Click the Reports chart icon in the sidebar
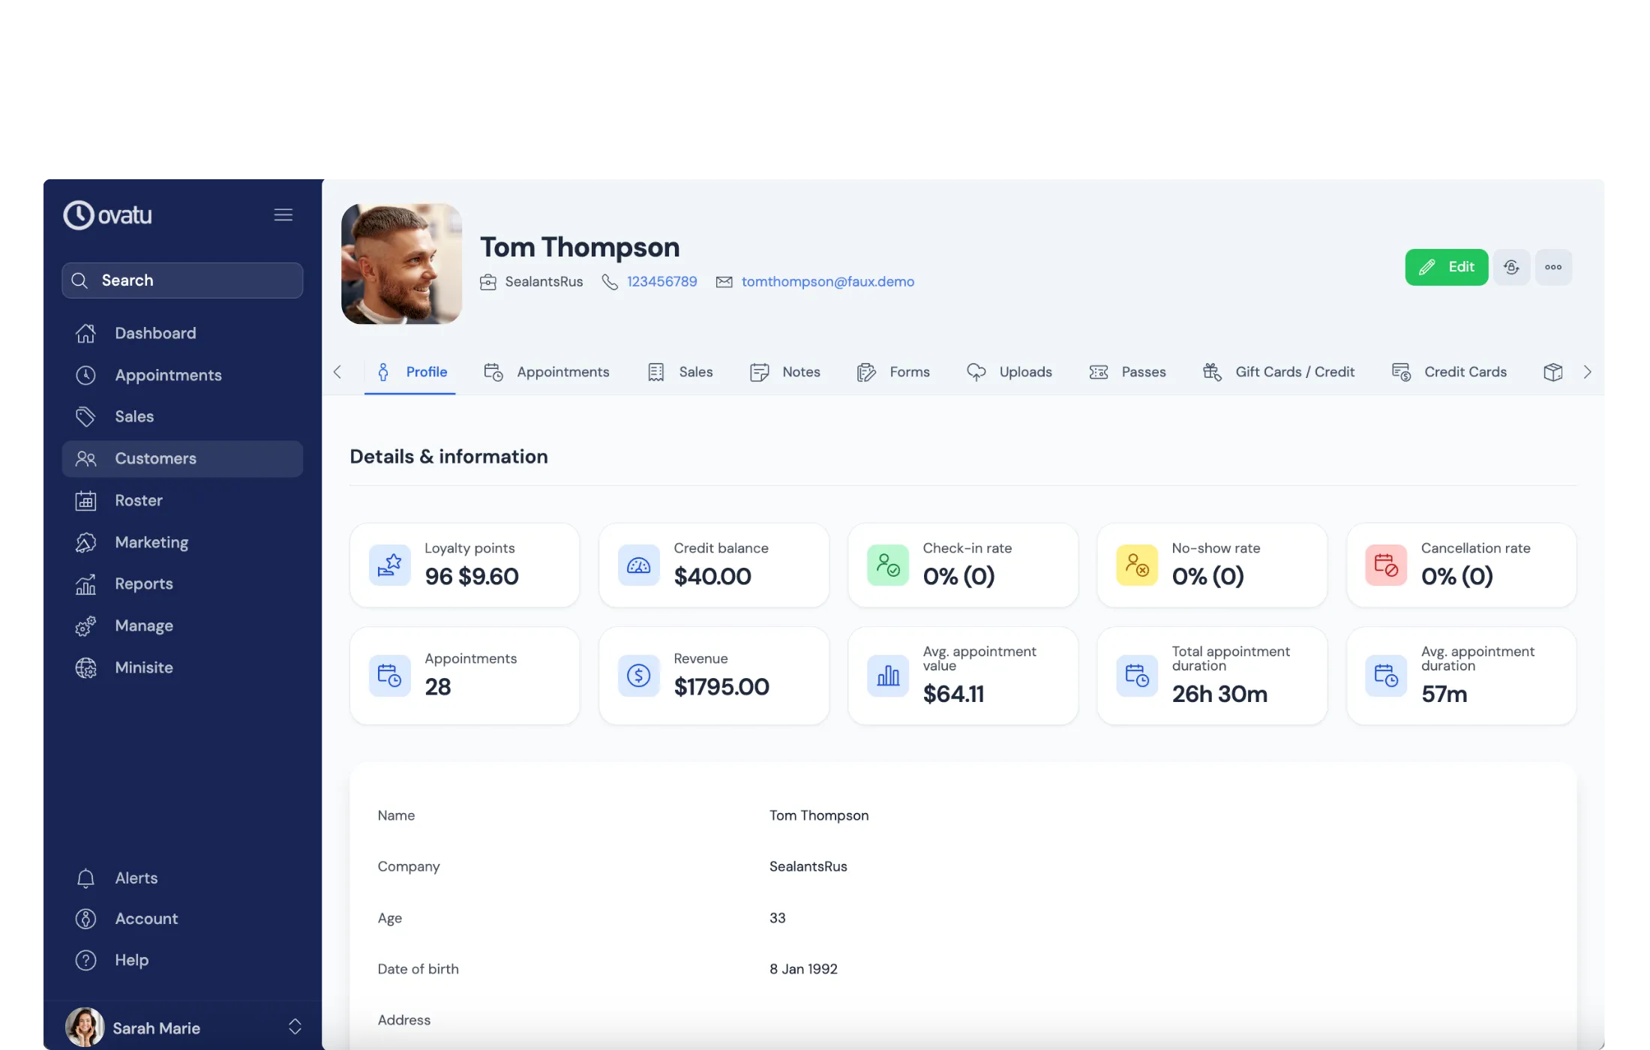 (86, 583)
